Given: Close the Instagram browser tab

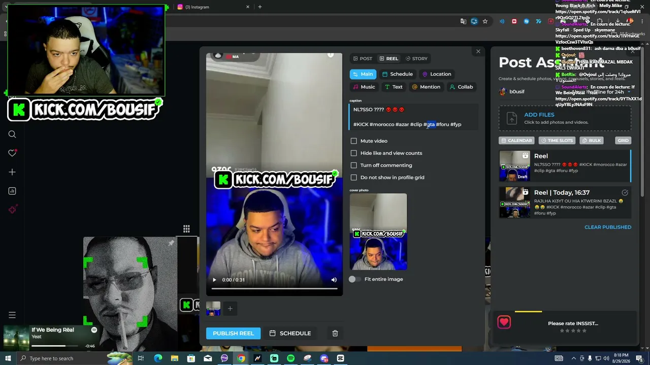Looking at the screenshot, I should click(248, 7).
